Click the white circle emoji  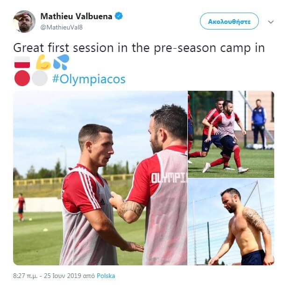click(x=40, y=78)
